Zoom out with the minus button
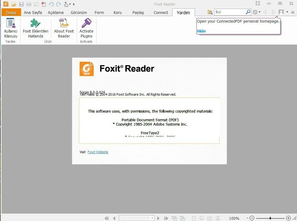Image resolution: width=297 pixels, height=221 pixels. coord(252,218)
